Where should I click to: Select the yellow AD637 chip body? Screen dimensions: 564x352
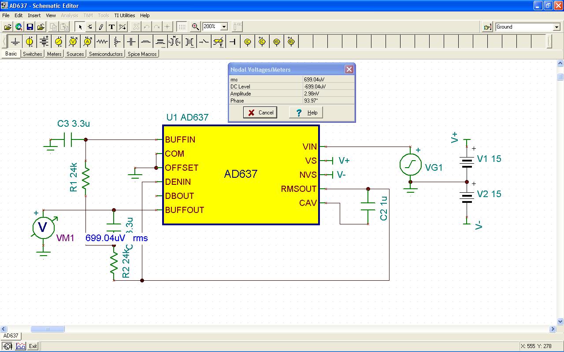[x=241, y=175]
